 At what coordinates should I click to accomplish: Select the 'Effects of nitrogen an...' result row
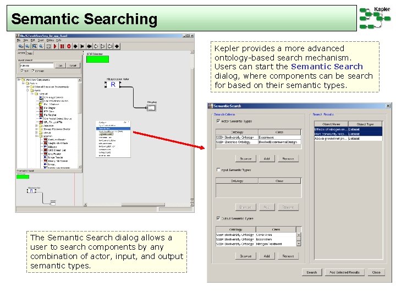click(348, 129)
